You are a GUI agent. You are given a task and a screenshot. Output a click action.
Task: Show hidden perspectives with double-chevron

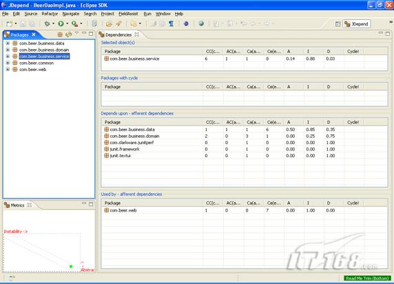[391, 22]
